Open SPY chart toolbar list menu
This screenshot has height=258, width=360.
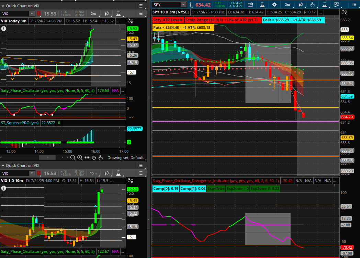[354, 4]
